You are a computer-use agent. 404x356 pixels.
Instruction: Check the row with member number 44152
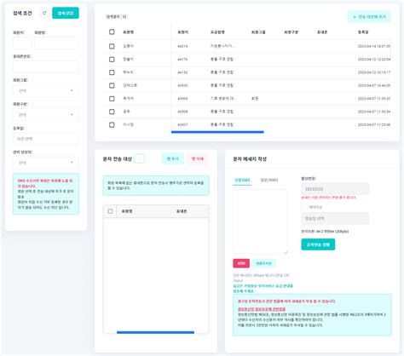pos(112,72)
